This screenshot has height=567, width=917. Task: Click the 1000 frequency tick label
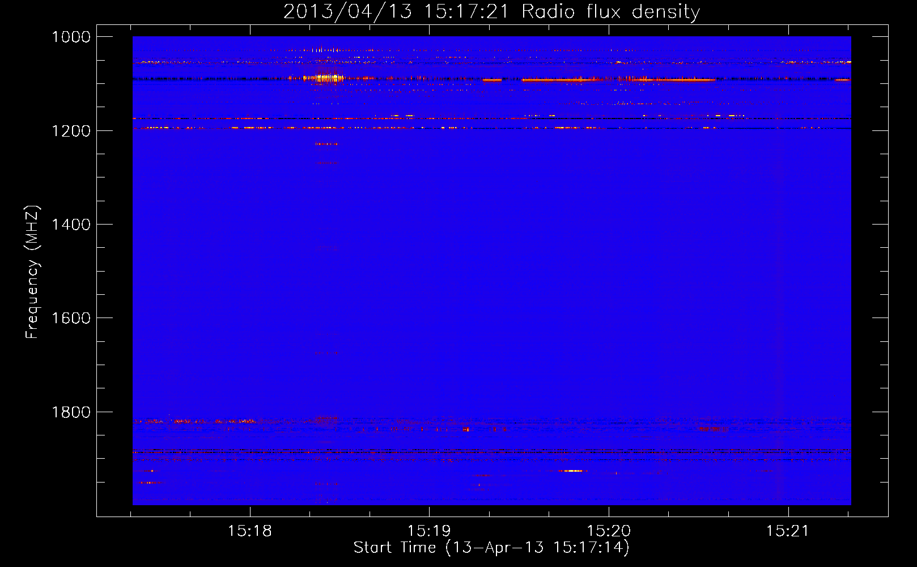[71, 37]
